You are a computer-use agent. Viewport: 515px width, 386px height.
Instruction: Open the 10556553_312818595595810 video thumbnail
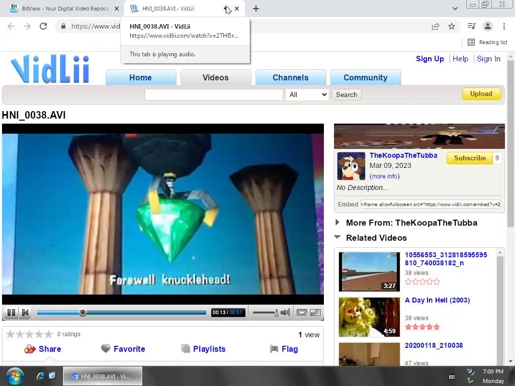point(369,272)
